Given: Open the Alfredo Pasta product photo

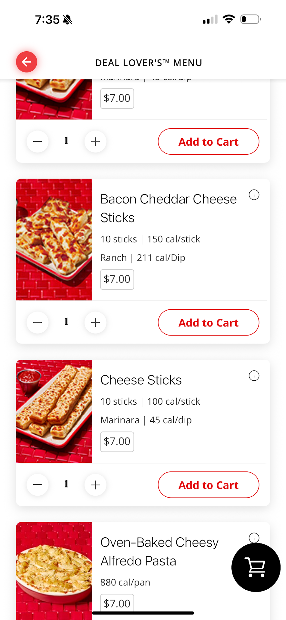Looking at the screenshot, I should 54,570.
